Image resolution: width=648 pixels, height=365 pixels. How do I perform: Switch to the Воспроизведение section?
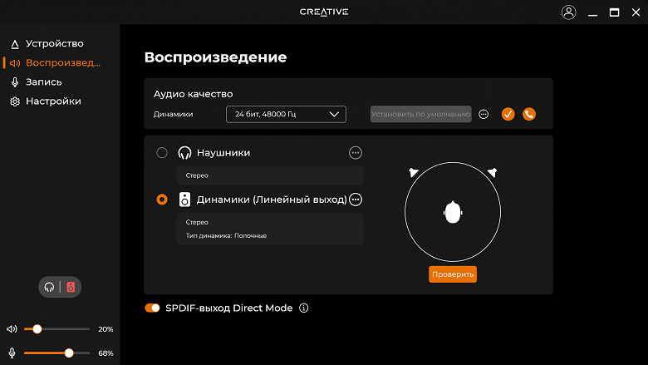pyautogui.click(x=55, y=63)
